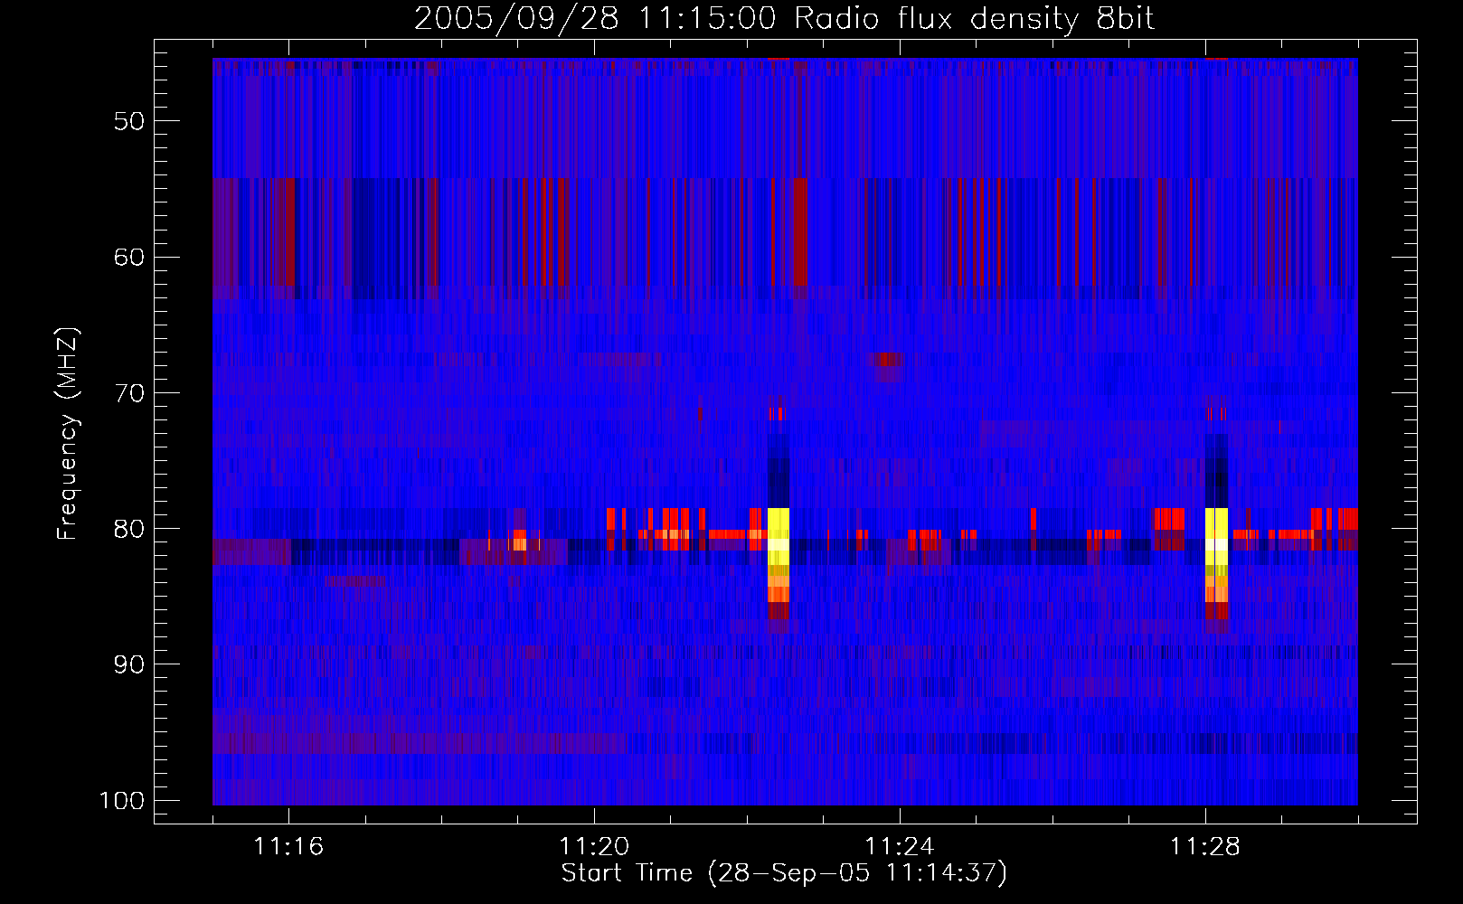Screen dimensions: 1463x904
Task: Click the 'Start Time (28-Sep-05 11:14:37)' label
Action: (x=784, y=873)
